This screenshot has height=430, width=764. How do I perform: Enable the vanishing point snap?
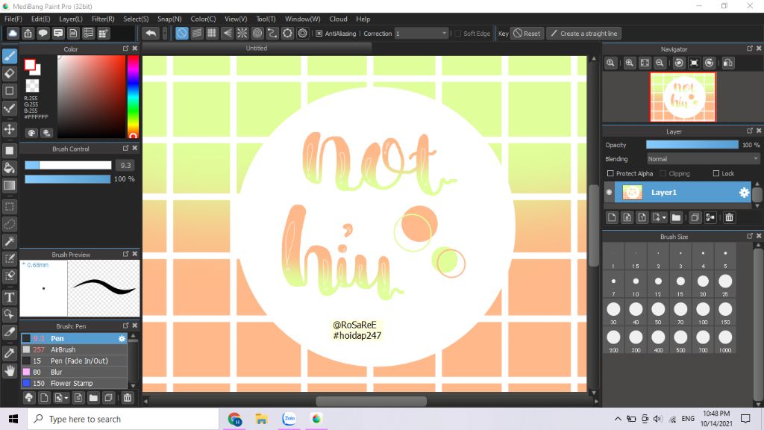[x=227, y=33]
